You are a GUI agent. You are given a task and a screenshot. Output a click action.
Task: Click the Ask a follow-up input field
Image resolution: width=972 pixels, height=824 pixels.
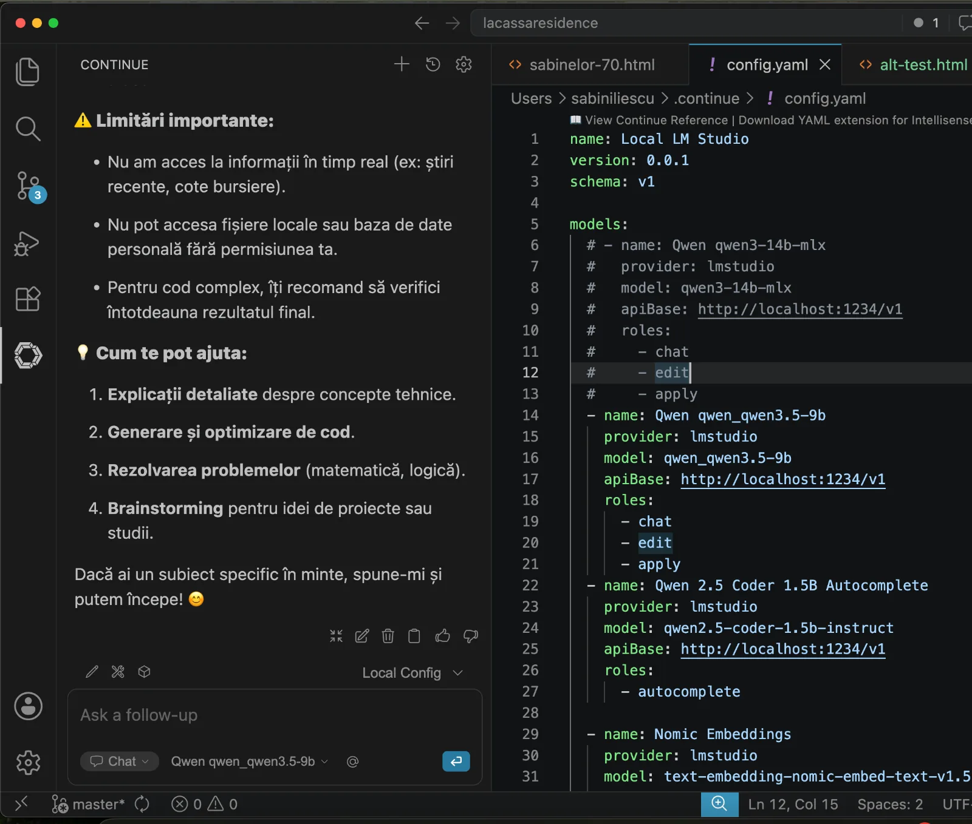pos(275,715)
